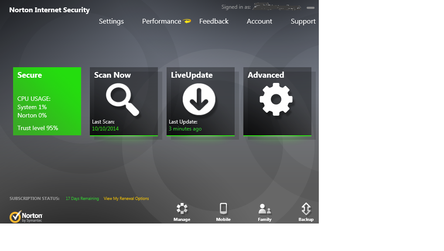The width and height of the screenshot is (444, 251).
Task: Click the Scan Now tile title
Action: coord(113,75)
